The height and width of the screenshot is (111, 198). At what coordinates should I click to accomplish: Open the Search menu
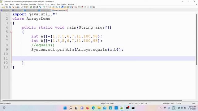[x=12, y=4]
